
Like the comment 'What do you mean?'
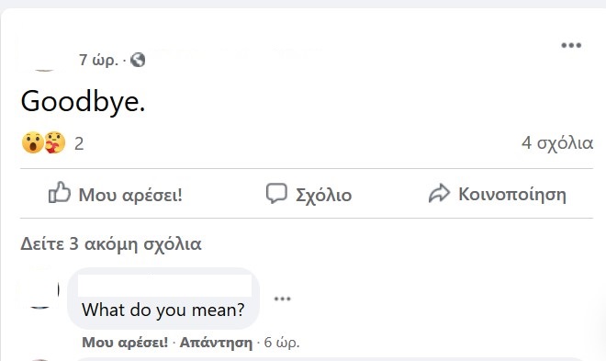125,343
